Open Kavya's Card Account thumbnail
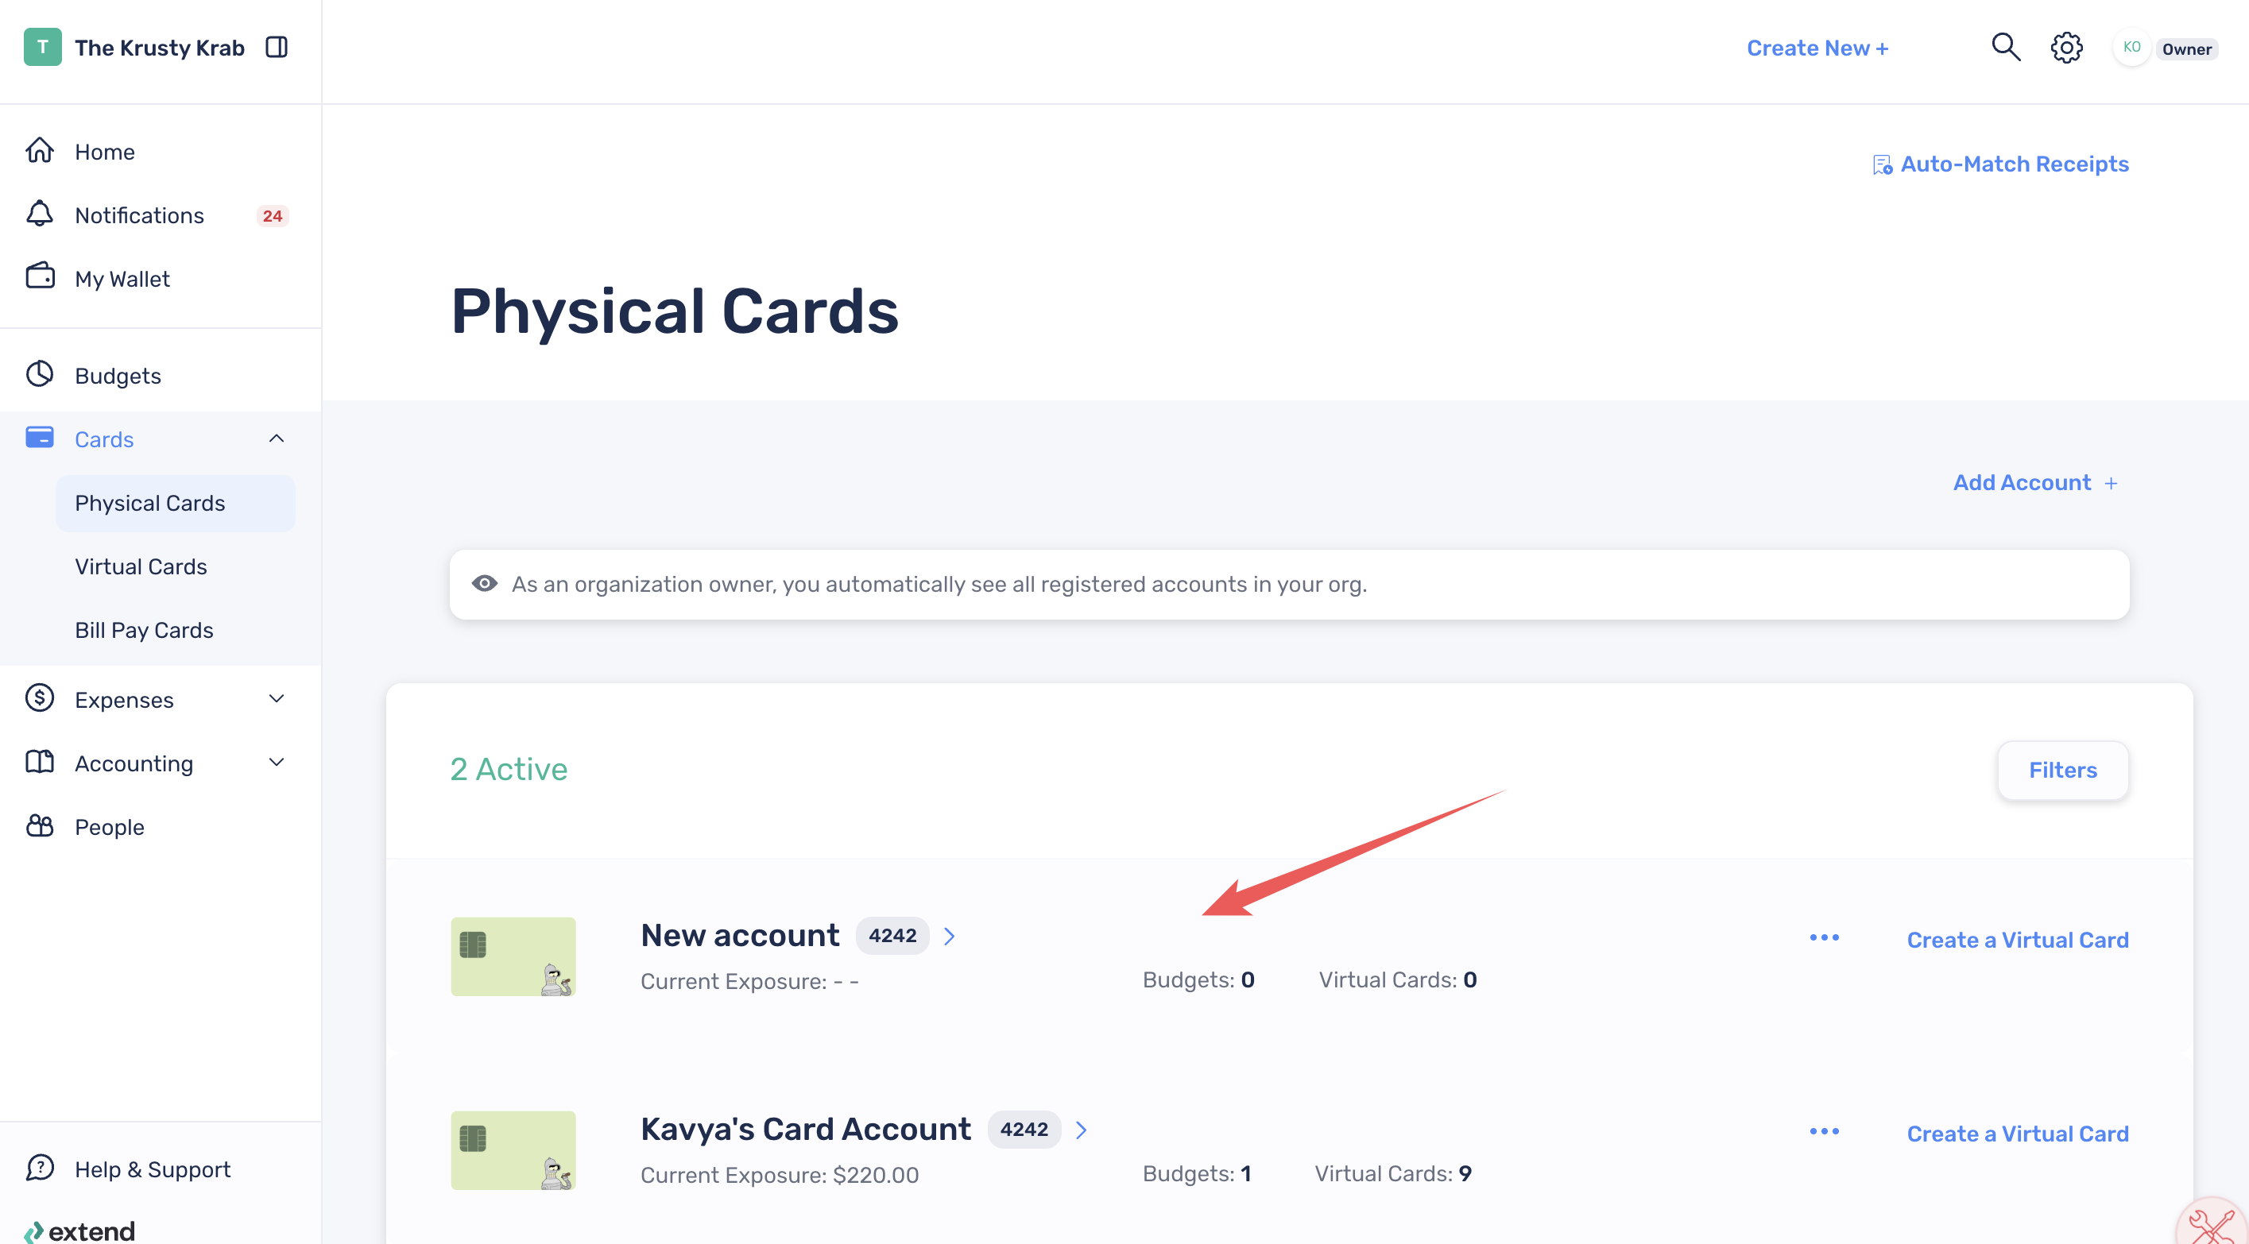Screen dimensions: 2249x1244 coord(513,1149)
